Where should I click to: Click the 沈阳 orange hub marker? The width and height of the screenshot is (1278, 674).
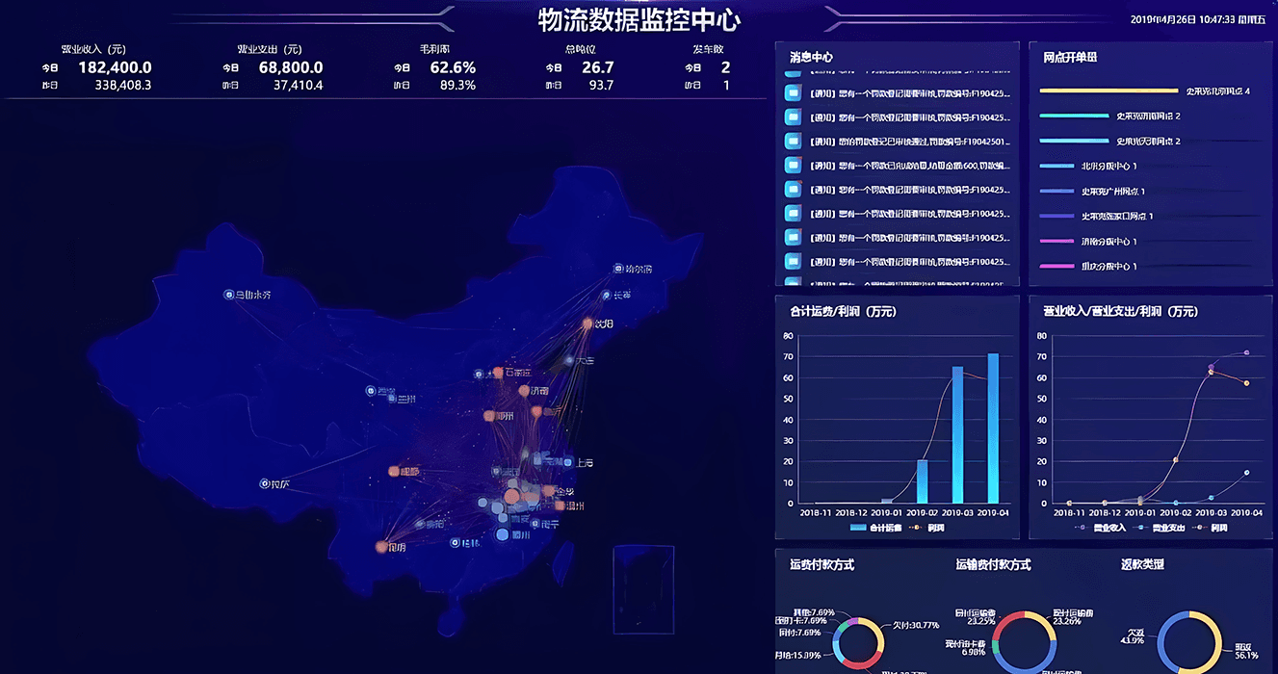point(587,324)
